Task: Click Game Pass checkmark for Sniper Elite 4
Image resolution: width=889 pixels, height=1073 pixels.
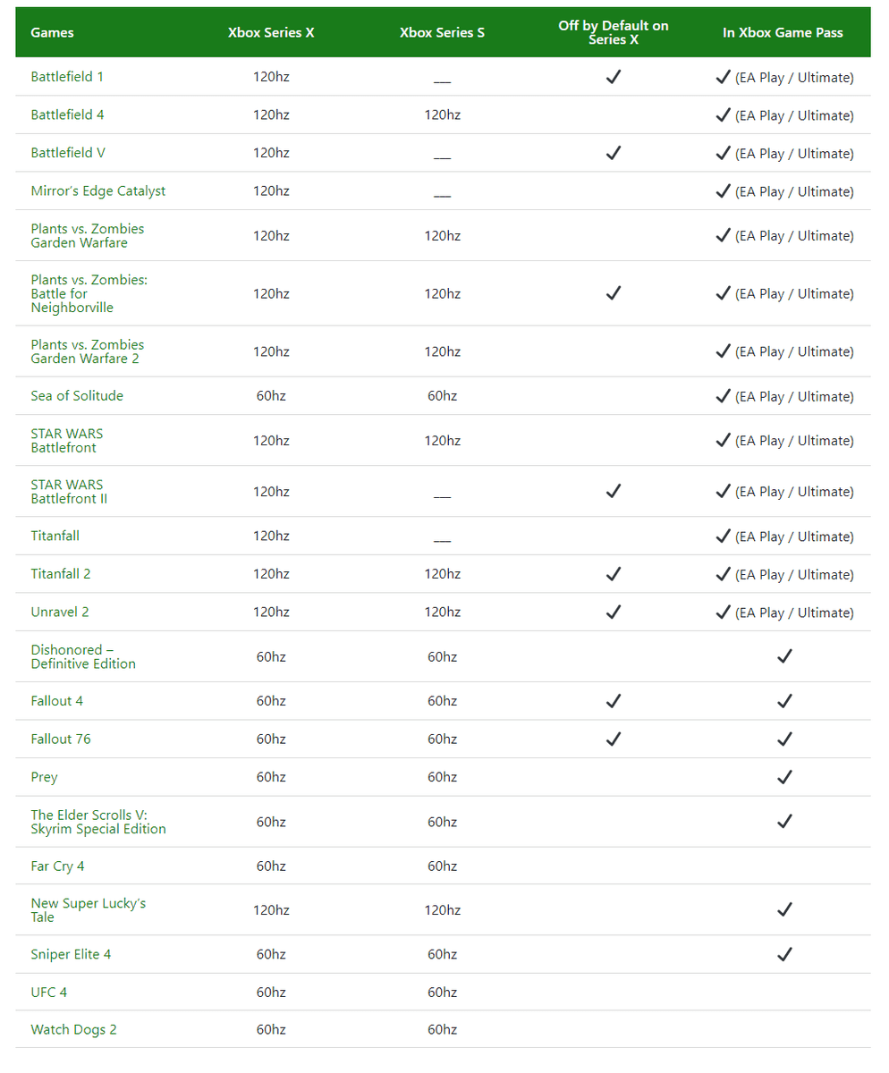Action: tap(784, 954)
